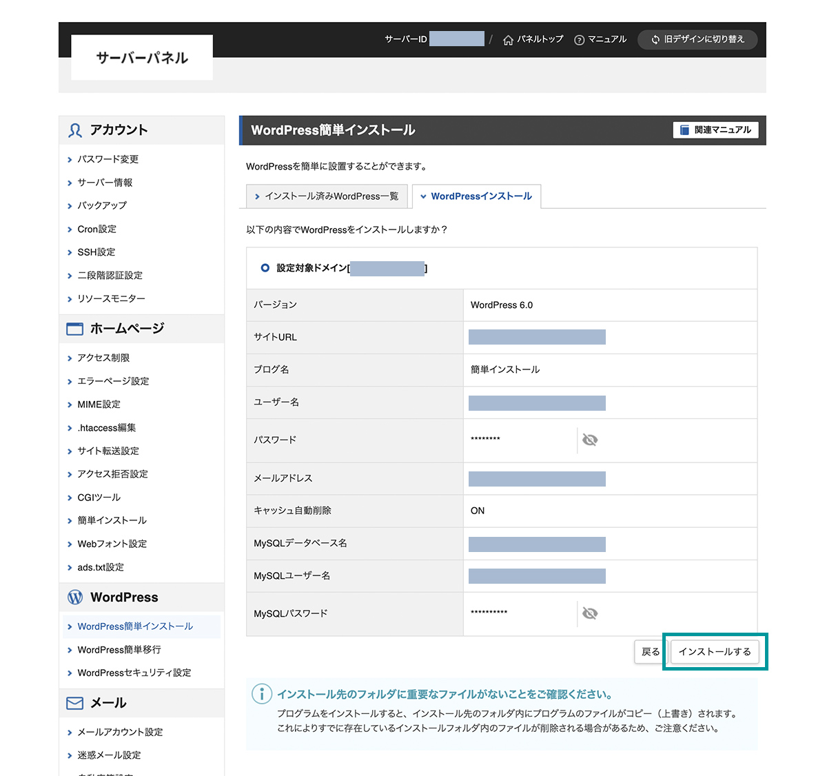
Task: Show the パスワード with eye icon
Action: 590,440
